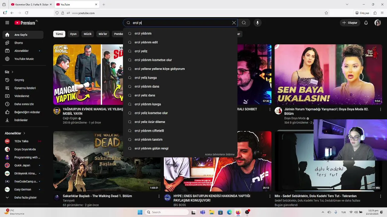Open Windows Start menu
387x217 pixels.
[140, 212]
